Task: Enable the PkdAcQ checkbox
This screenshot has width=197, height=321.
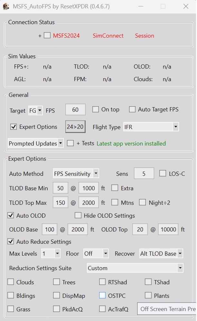Action: pyautogui.click(x=56, y=309)
